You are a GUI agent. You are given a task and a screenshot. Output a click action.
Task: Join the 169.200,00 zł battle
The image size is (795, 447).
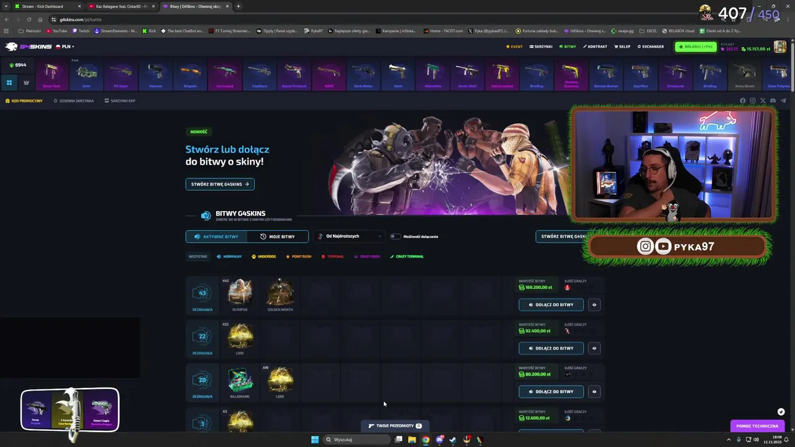pyautogui.click(x=551, y=305)
